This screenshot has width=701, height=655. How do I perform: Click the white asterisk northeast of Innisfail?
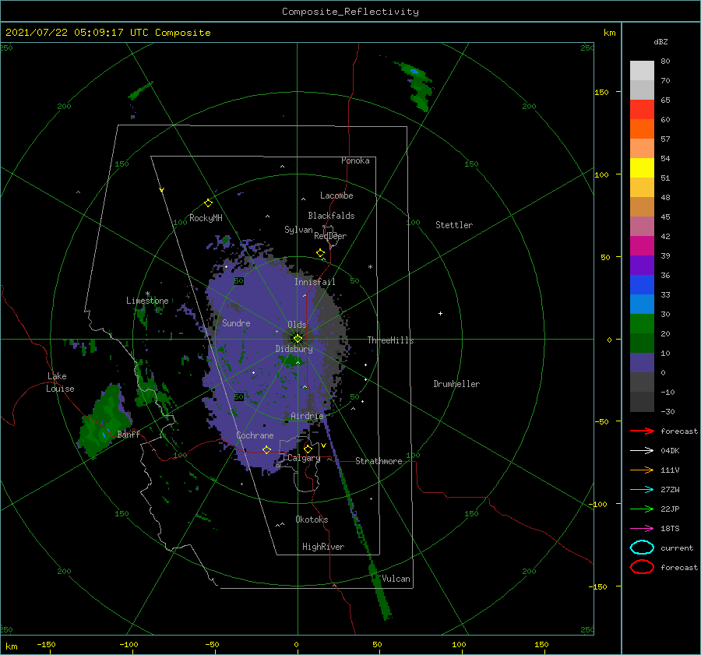[x=370, y=267]
